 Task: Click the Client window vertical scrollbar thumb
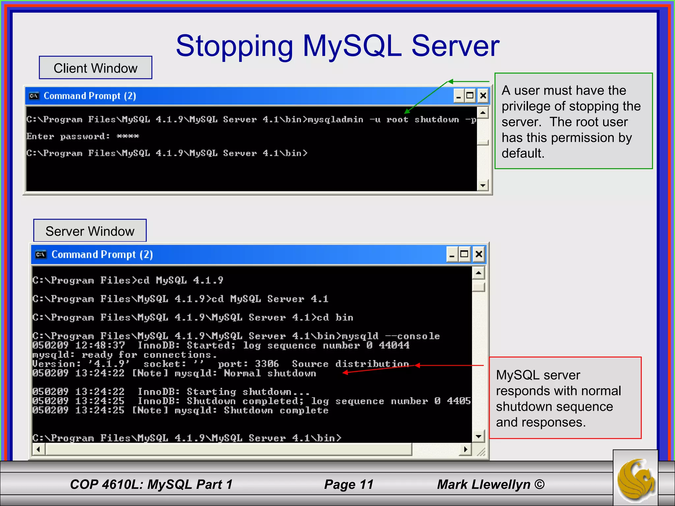(x=483, y=142)
